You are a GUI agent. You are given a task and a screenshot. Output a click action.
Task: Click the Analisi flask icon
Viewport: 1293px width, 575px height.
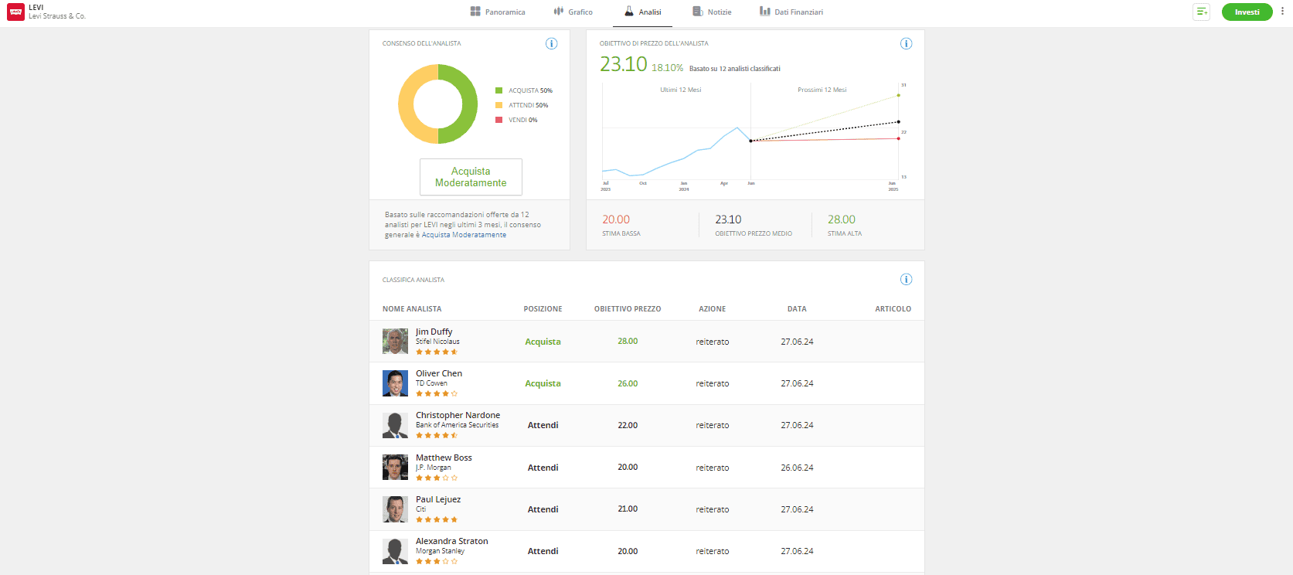(629, 12)
